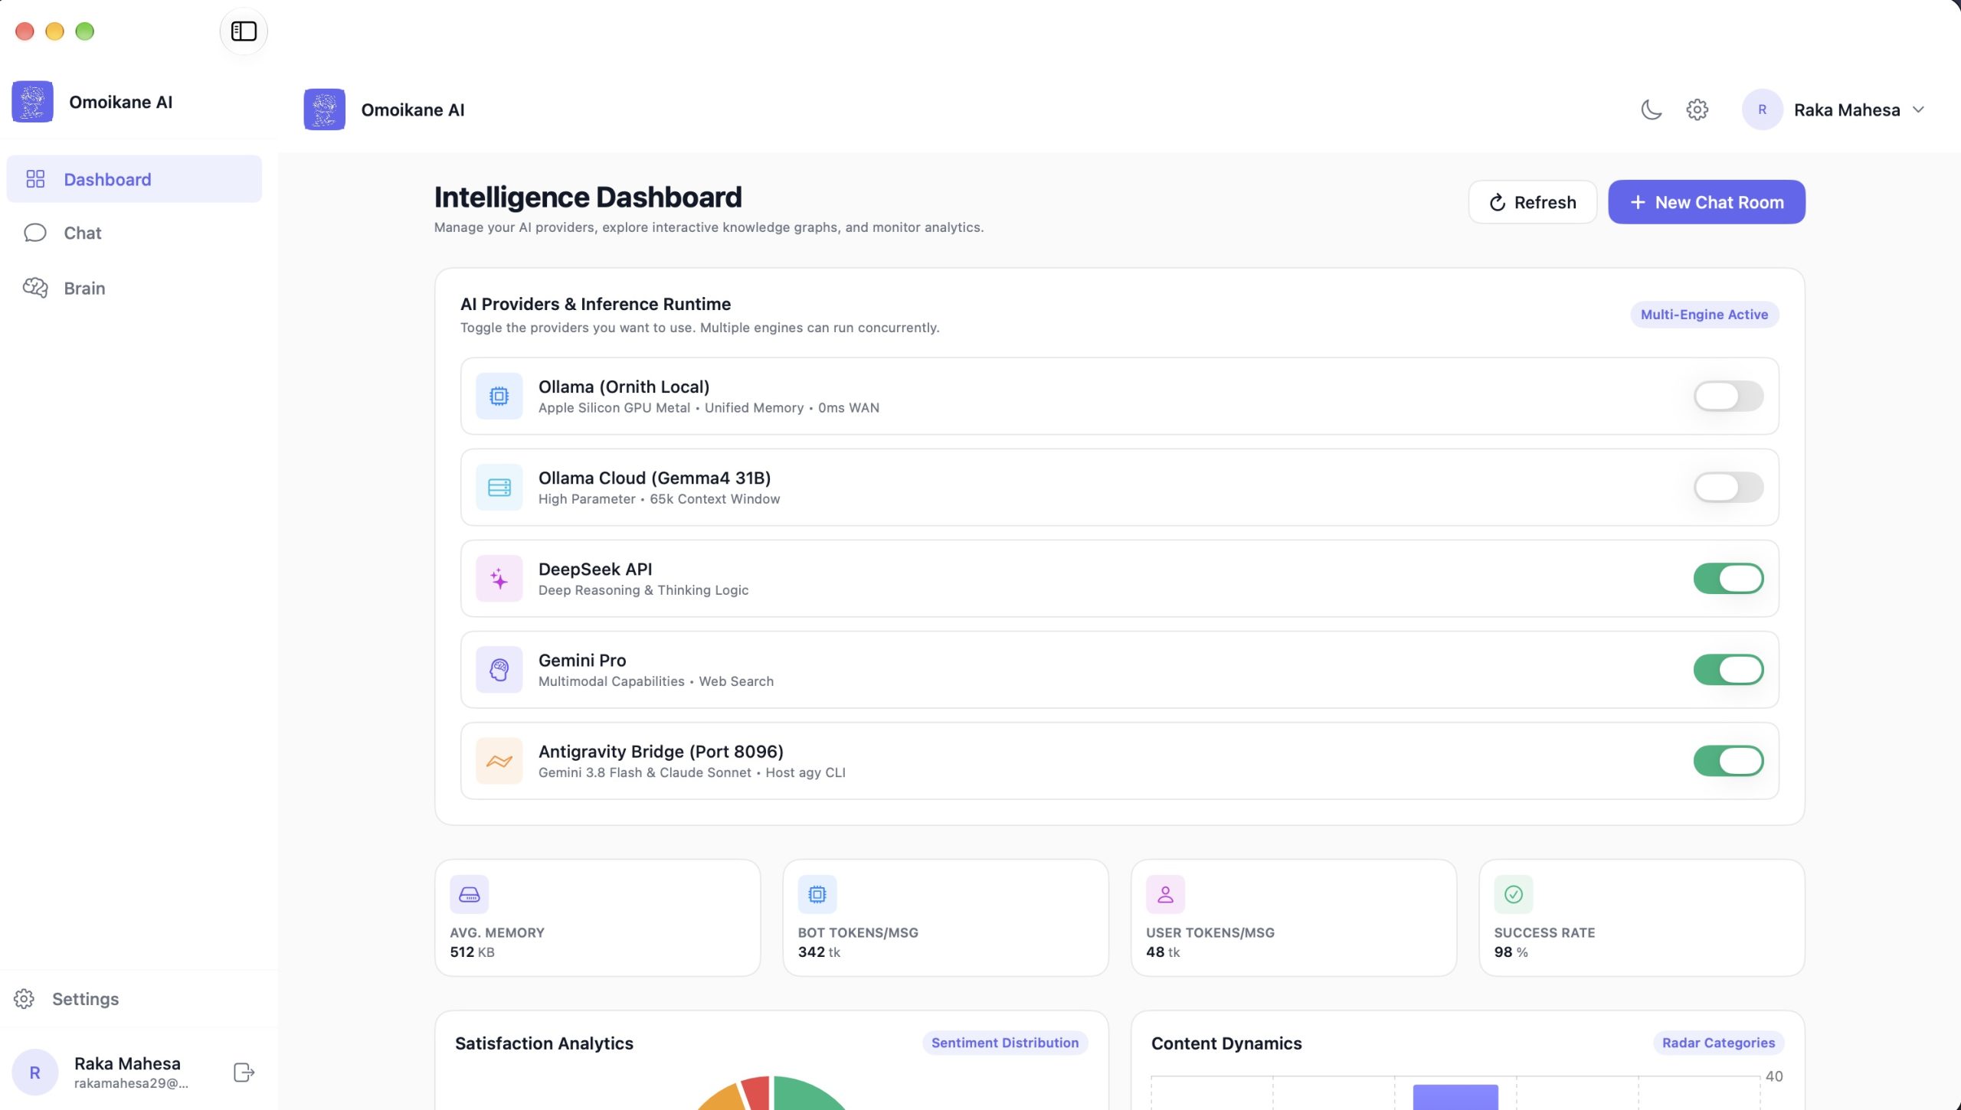Enable the Ollama Cloud (Gemma4 31B) toggle
The height and width of the screenshot is (1110, 1961).
[x=1729, y=487]
